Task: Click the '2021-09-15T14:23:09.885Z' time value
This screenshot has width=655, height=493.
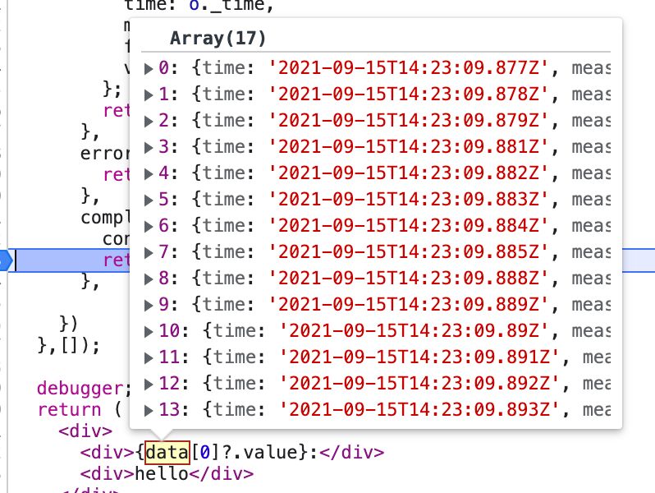Action: tap(409, 251)
